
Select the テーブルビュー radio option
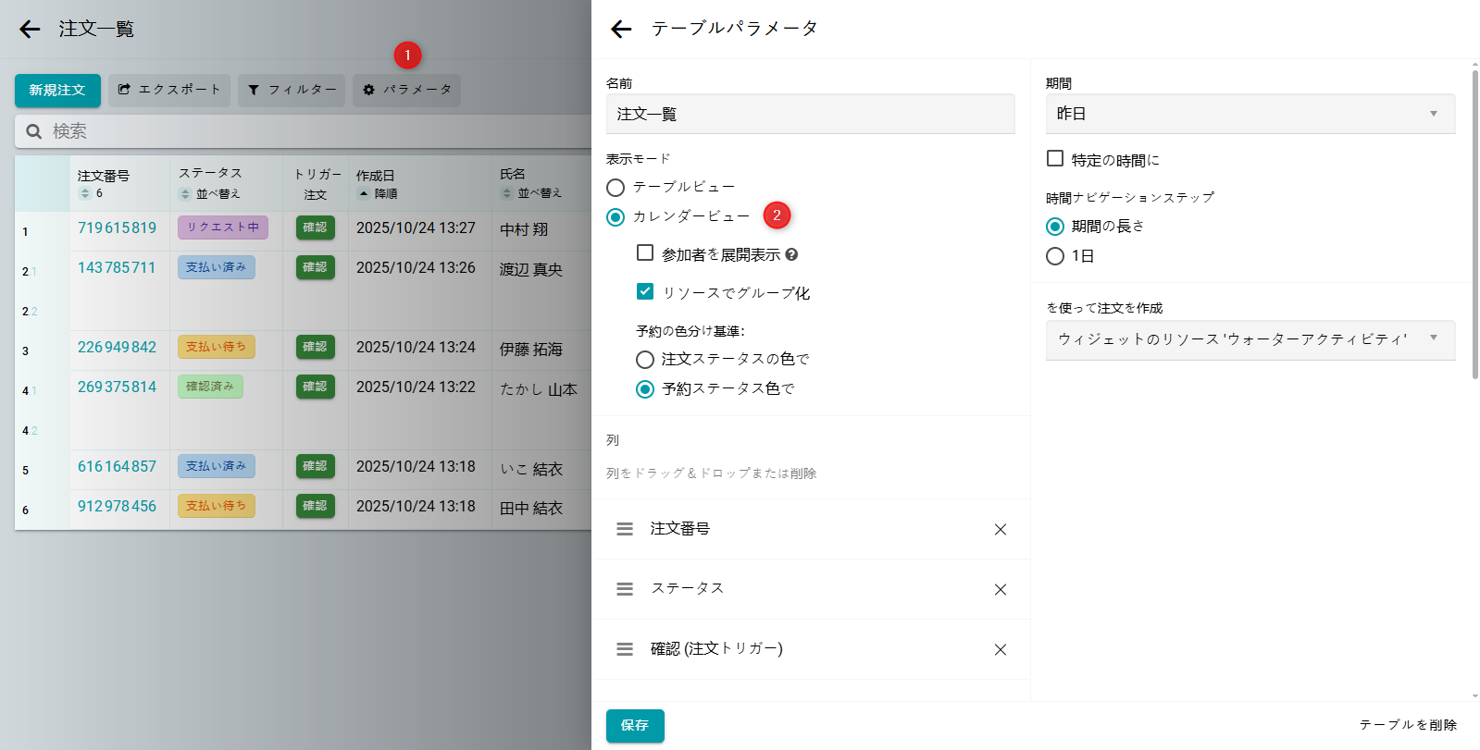(616, 188)
